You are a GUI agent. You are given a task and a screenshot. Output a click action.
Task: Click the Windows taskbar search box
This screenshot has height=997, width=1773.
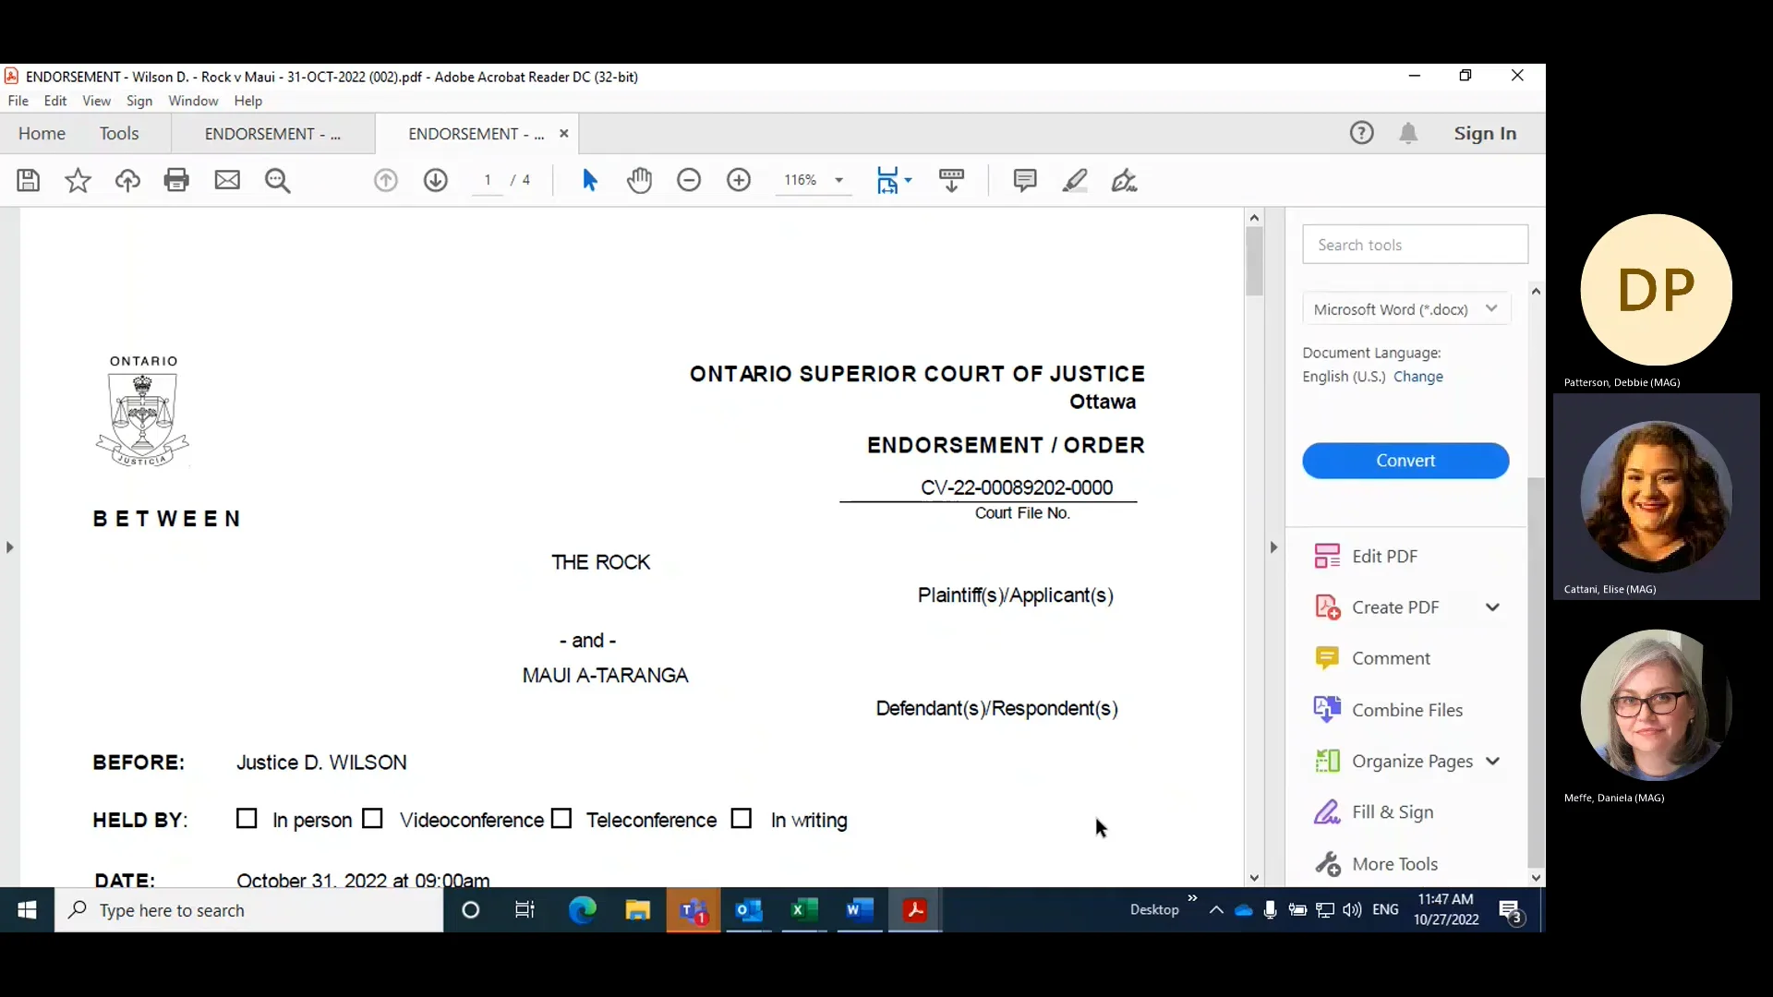tap(249, 910)
